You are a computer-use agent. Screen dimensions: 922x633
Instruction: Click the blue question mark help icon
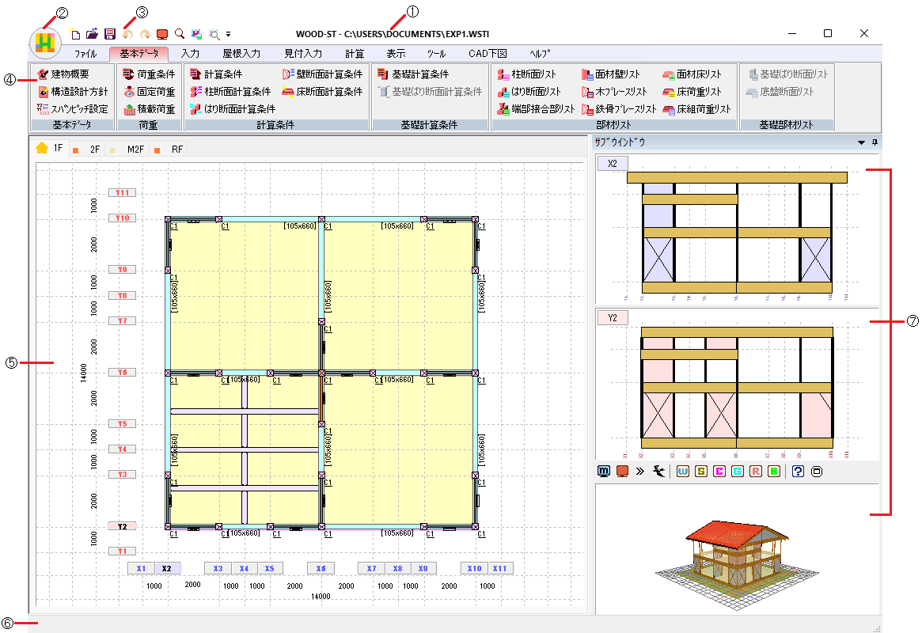pos(798,472)
